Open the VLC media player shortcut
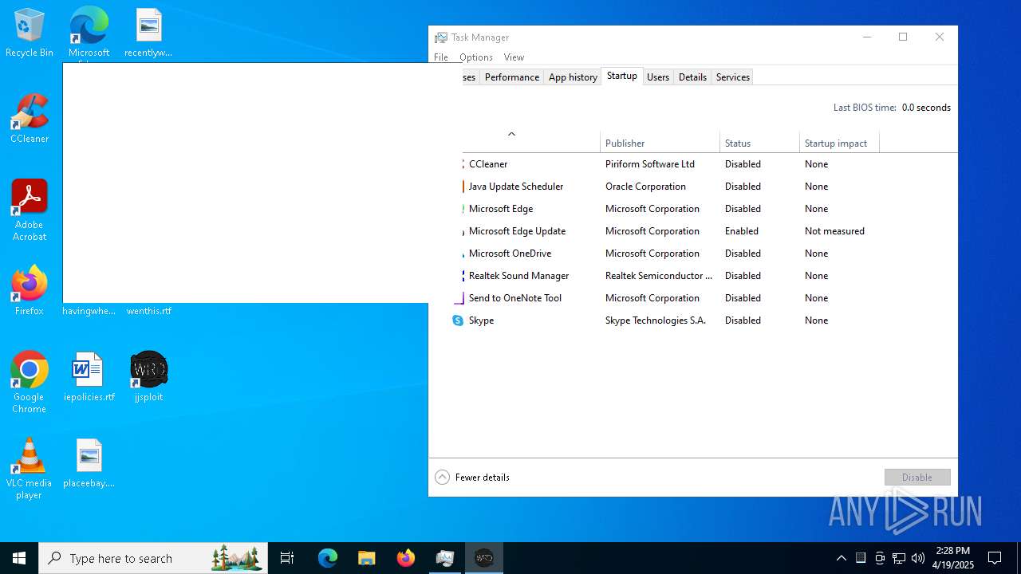 [x=30, y=469]
